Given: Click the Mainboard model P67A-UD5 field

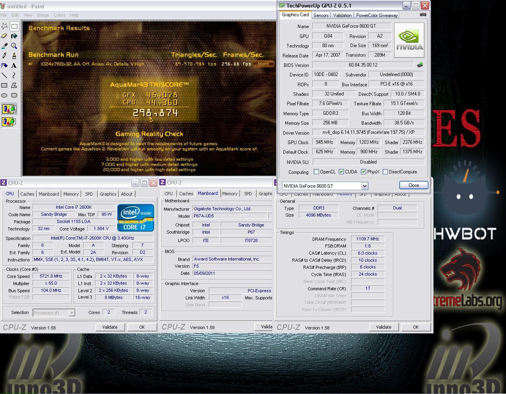Looking at the screenshot, I should coord(230,216).
